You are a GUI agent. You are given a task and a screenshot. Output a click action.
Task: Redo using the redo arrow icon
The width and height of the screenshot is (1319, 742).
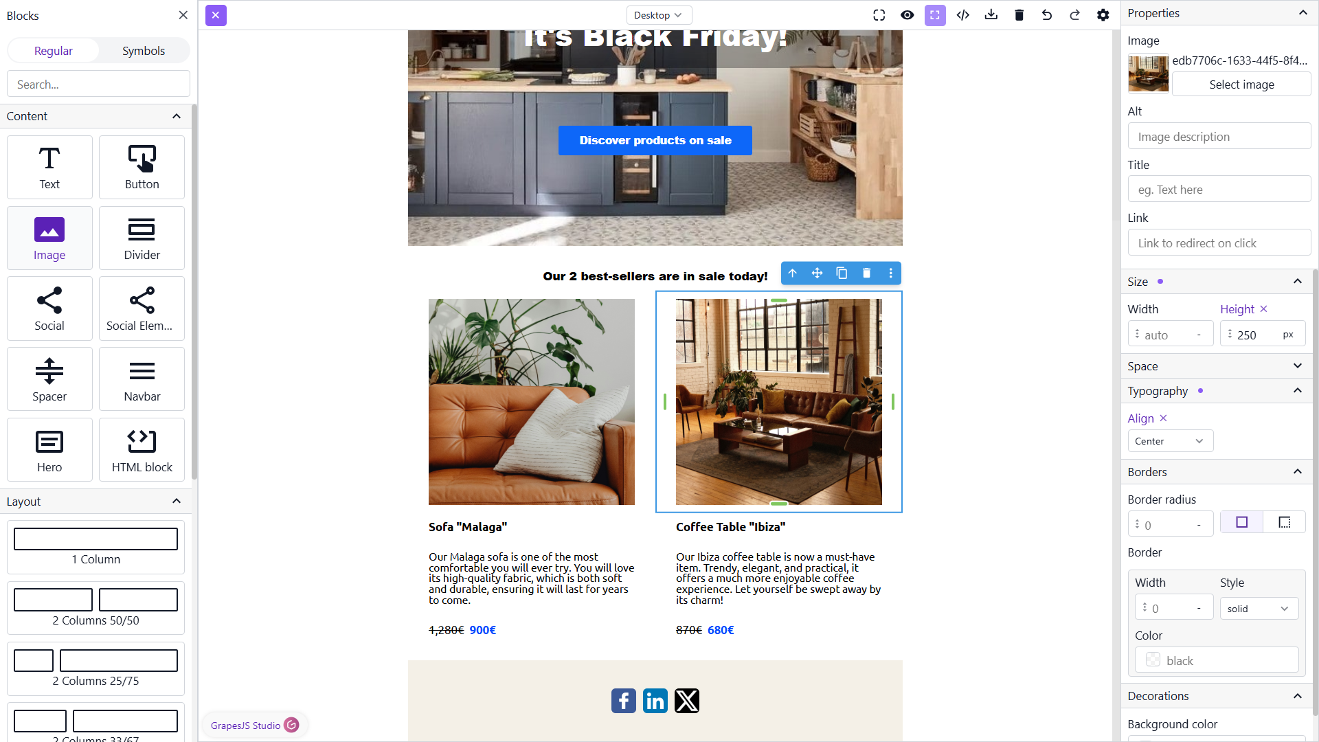coord(1075,15)
